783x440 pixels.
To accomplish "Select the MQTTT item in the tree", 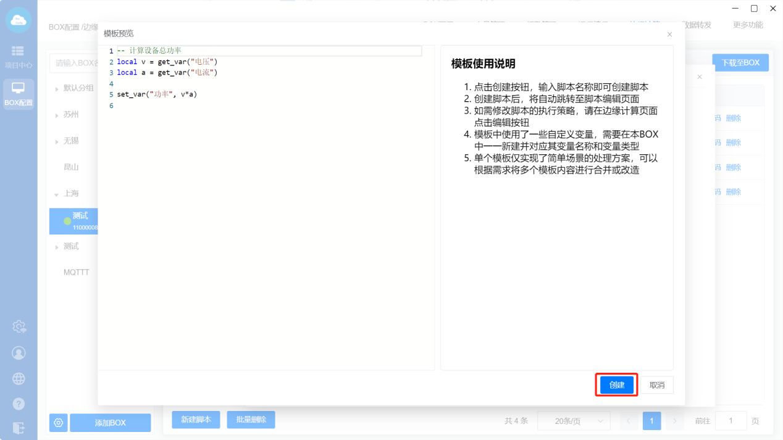I will click(x=77, y=272).
